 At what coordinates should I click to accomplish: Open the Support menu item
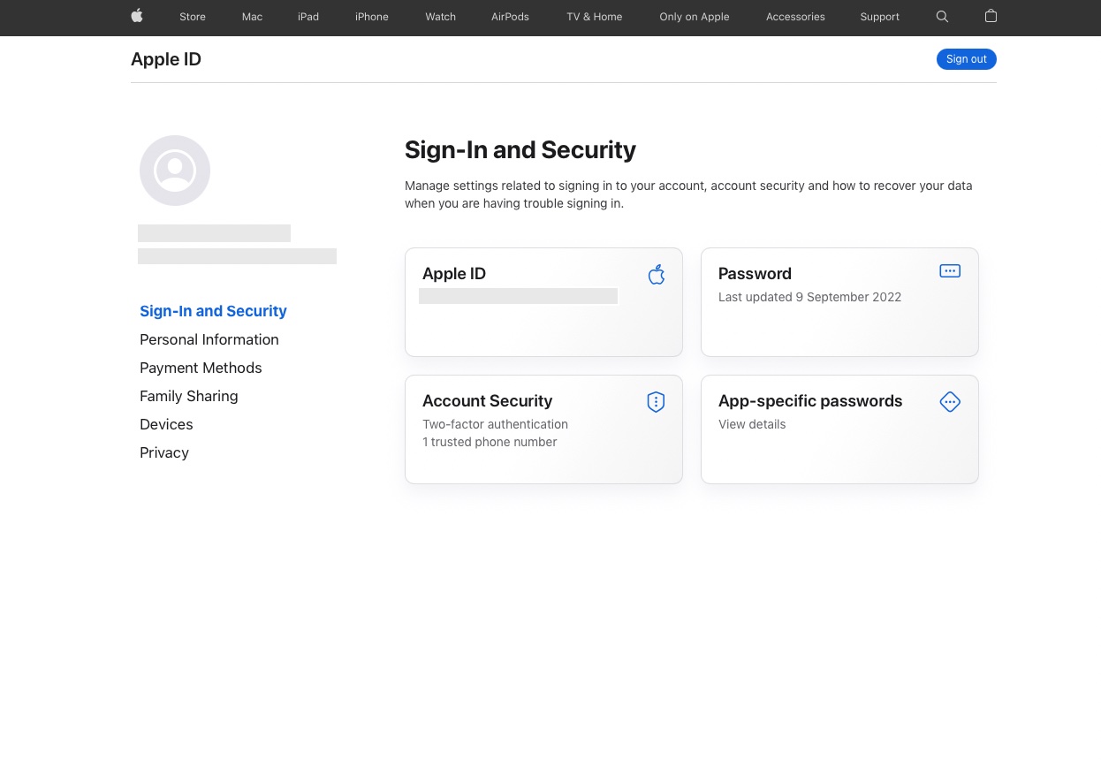(879, 17)
